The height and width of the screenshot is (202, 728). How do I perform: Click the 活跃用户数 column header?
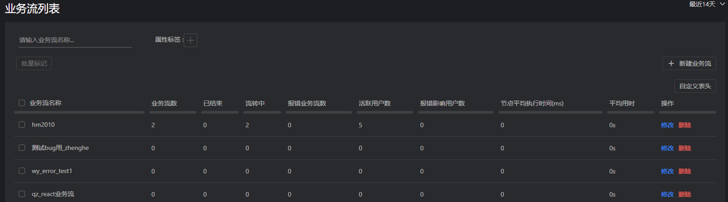[x=375, y=103]
